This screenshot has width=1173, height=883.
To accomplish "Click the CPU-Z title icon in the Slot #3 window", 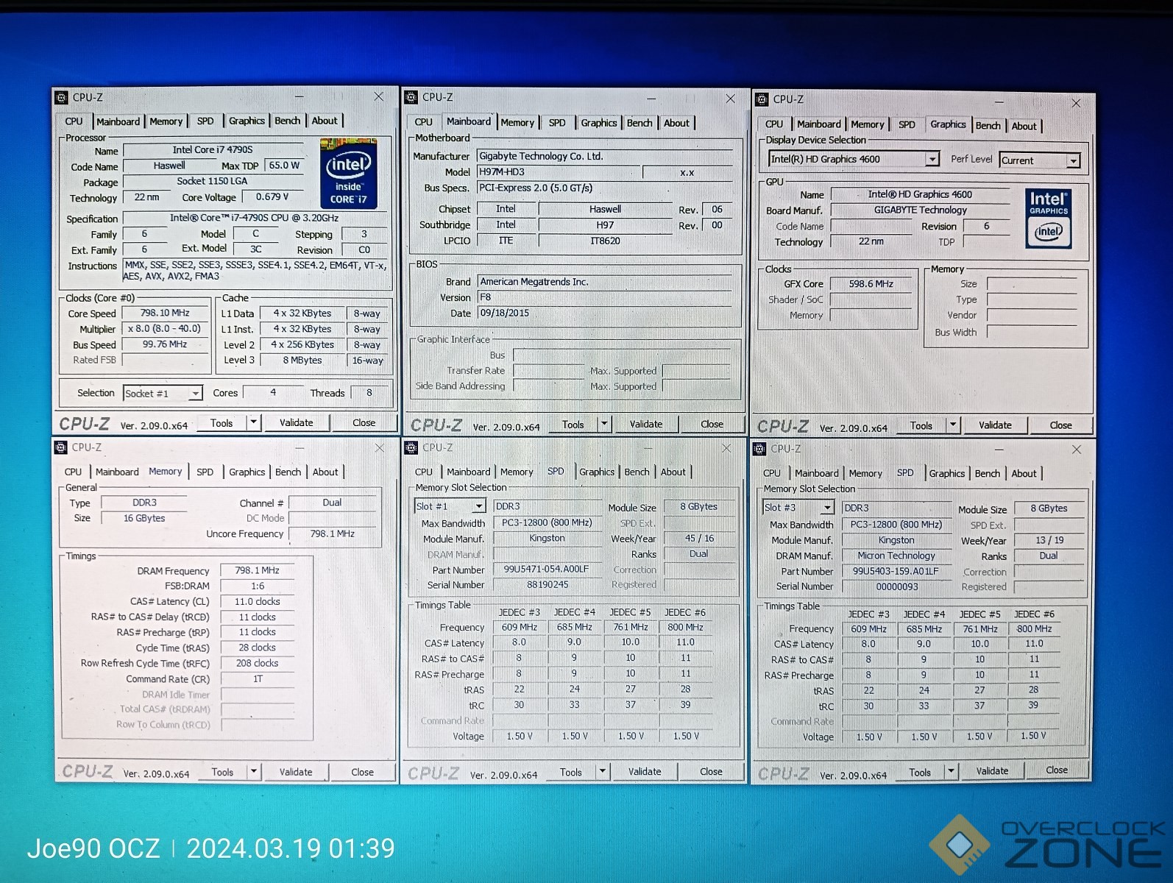I will point(760,449).
